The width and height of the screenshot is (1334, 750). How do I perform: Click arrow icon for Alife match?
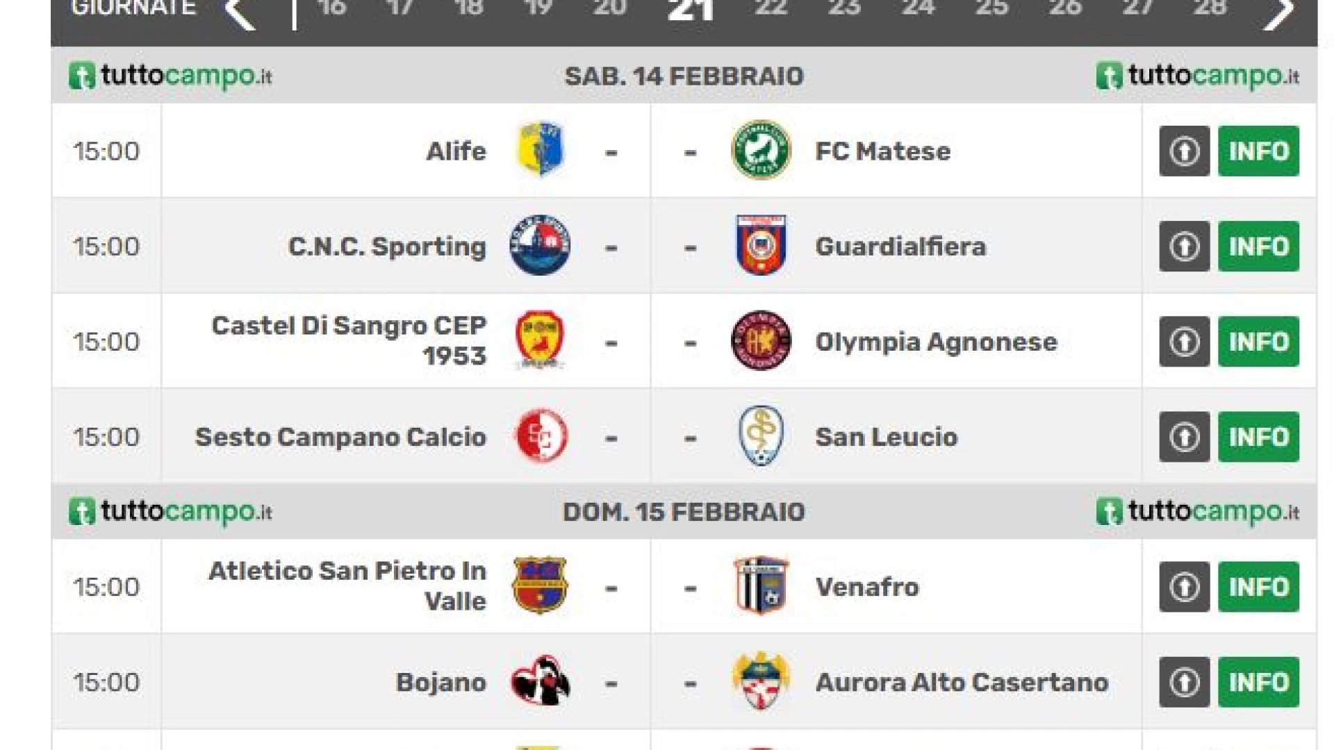pyautogui.click(x=1185, y=151)
